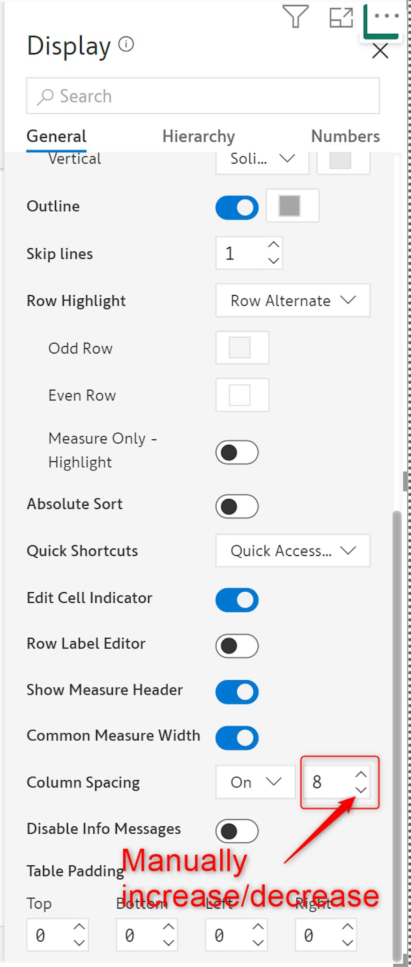Open the Row Highlight dropdown
The height and width of the screenshot is (967, 411).
(x=293, y=300)
